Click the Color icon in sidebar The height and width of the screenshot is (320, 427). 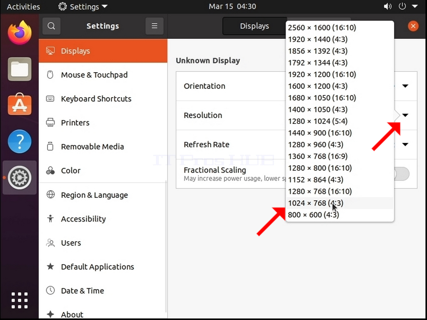[x=50, y=170]
